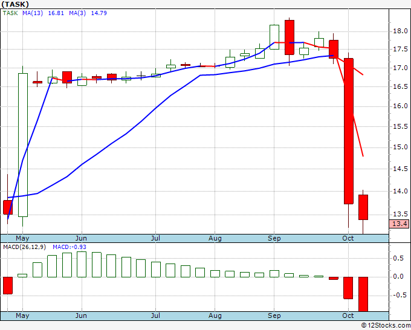Select Jul on the MACD panel time axis
411x330 pixels.
[x=155, y=315]
